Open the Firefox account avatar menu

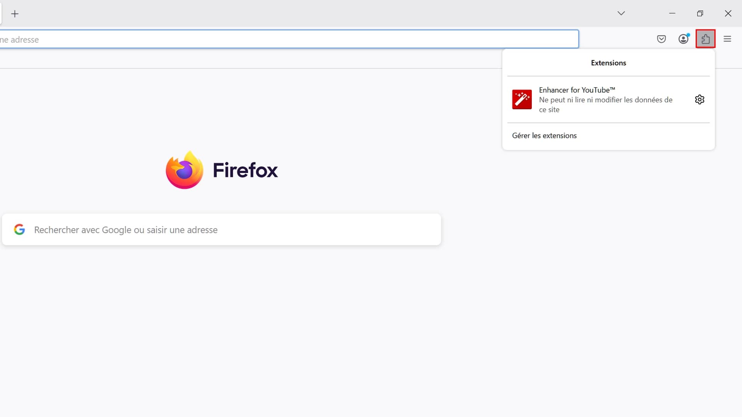point(683,39)
